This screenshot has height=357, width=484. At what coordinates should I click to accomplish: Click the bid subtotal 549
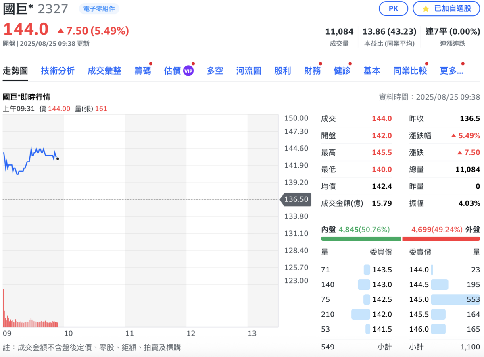328,347
